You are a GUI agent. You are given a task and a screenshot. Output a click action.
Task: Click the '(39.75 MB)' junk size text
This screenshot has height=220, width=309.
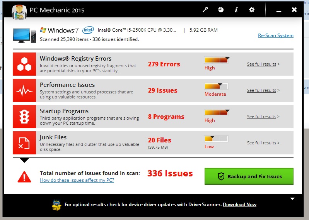coord(158,147)
